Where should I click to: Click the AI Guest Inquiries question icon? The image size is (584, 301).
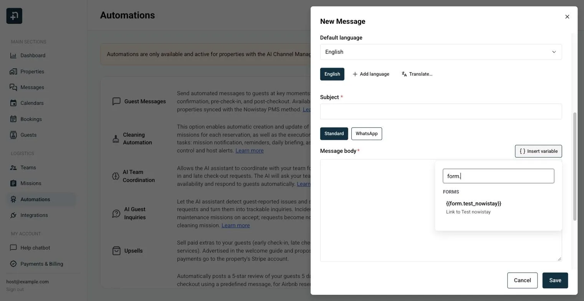[x=116, y=213]
